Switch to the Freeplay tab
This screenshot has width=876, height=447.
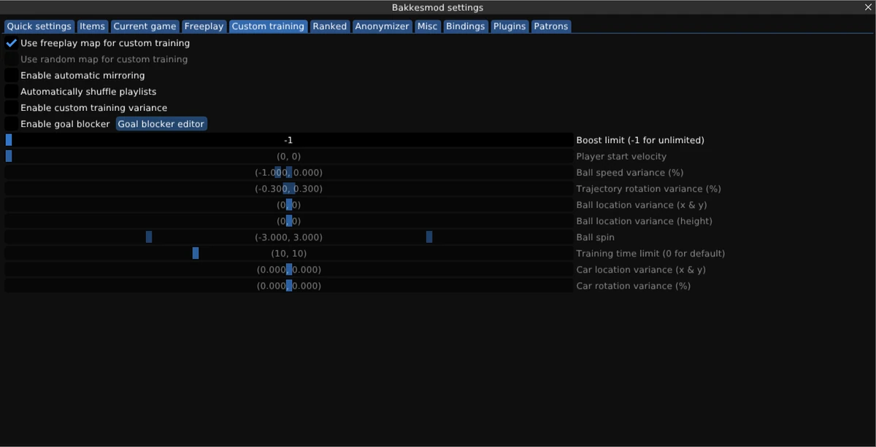point(204,26)
